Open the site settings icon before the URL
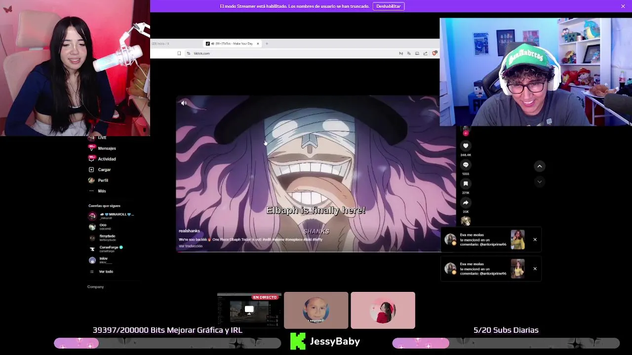This screenshot has width=632, height=355. point(189,53)
